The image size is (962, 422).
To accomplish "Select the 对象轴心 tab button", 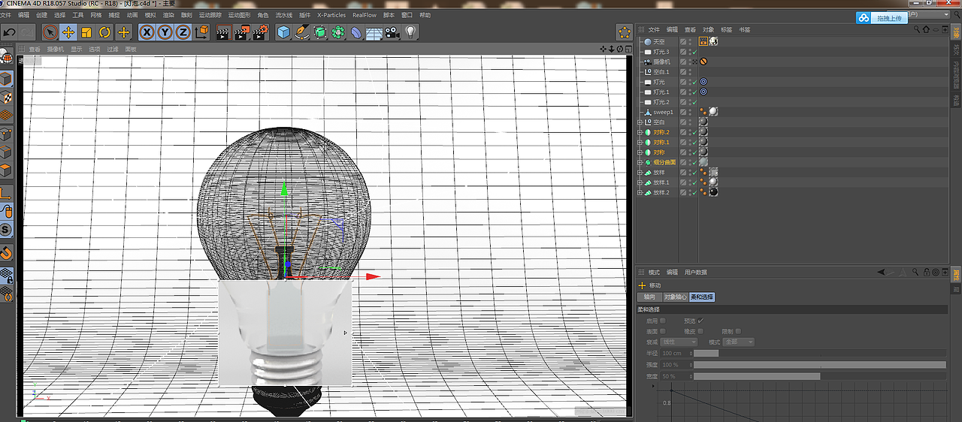I will pos(675,297).
